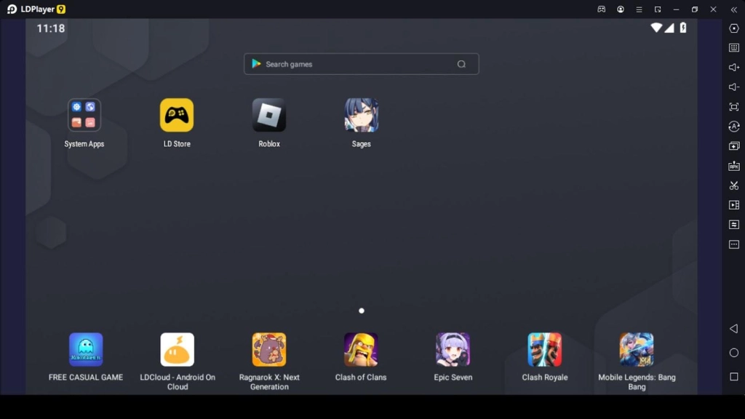Click the Android home circle button

(x=734, y=353)
